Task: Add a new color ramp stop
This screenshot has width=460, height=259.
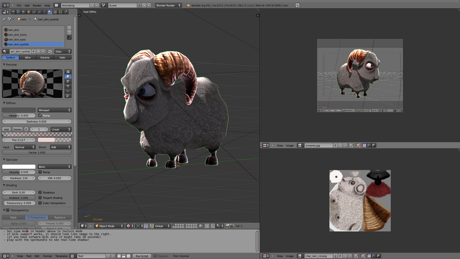Action: coord(6,129)
